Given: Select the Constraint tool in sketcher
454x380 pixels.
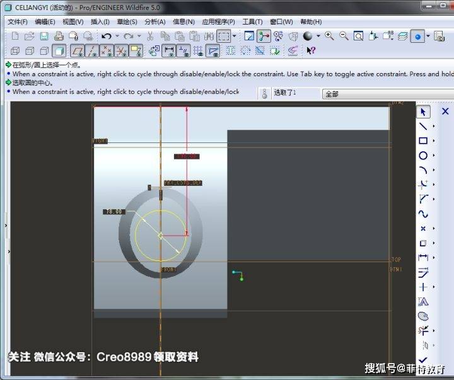Looking at the screenshot, I should [423, 287].
